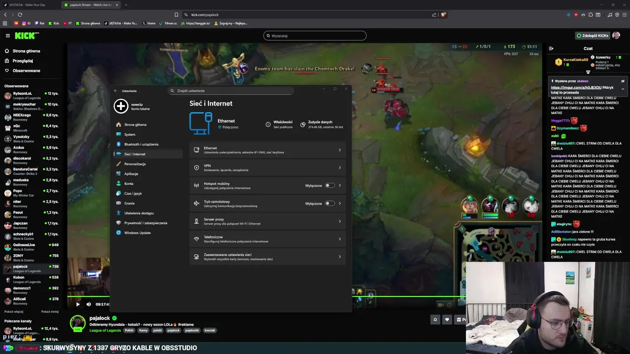Collapse the chat panel with the arrow icon
The height and width of the screenshot is (354, 630).
(x=551, y=48)
